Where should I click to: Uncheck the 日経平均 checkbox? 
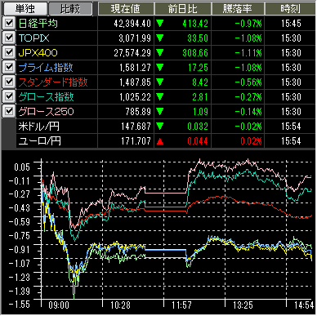pyautogui.click(x=9, y=23)
